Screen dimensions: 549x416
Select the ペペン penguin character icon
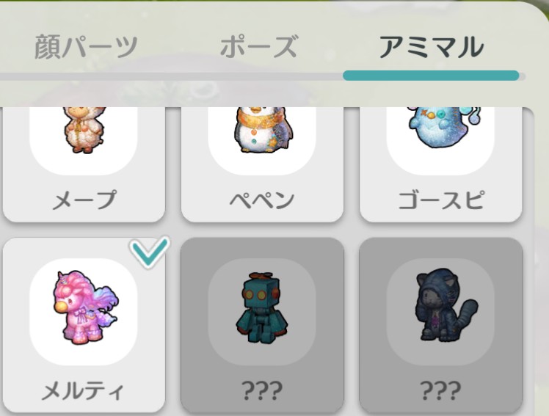coord(263,130)
